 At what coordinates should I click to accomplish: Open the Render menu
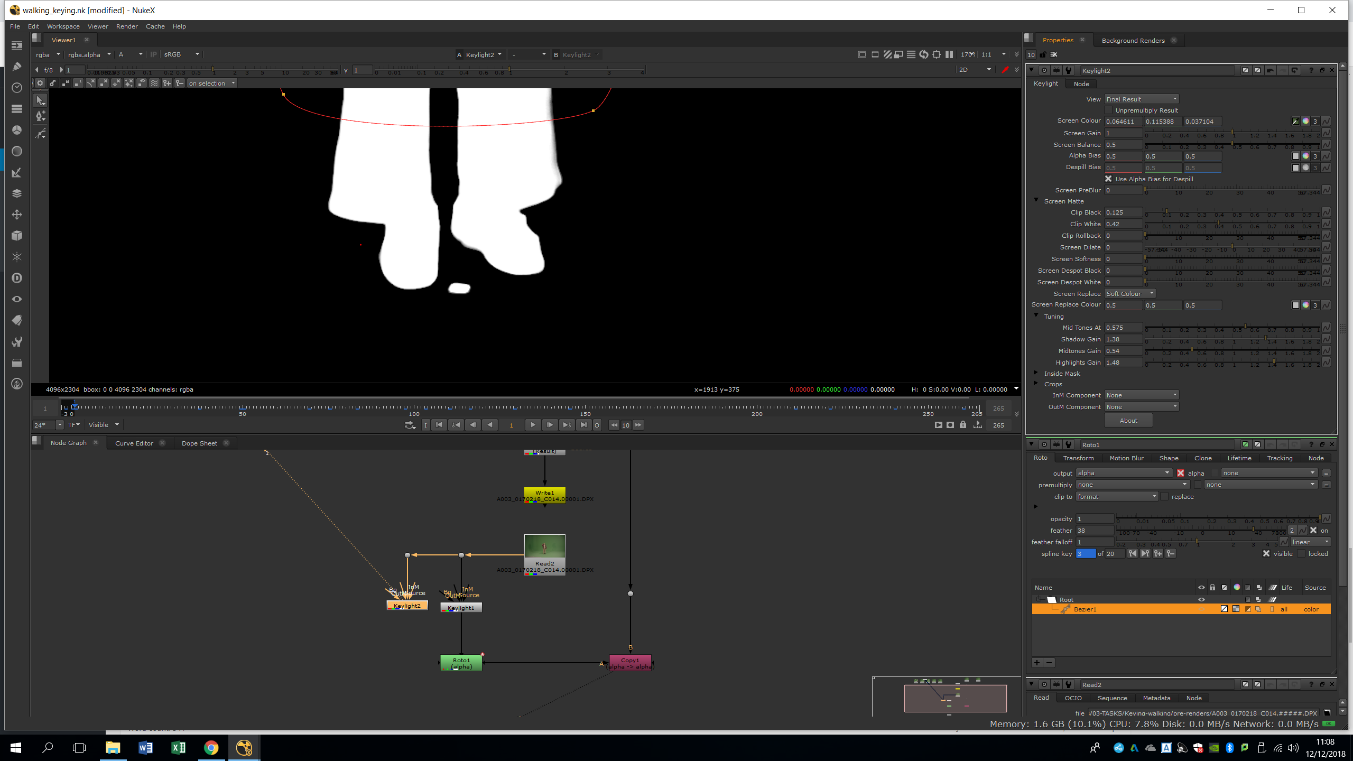pos(127,26)
